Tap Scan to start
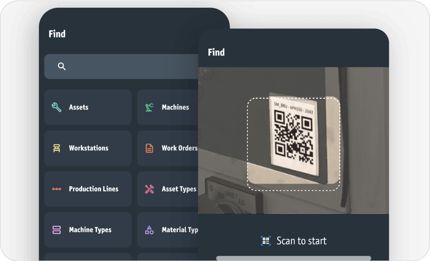Viewport: 430px width, 261px height. click(302, 241)
